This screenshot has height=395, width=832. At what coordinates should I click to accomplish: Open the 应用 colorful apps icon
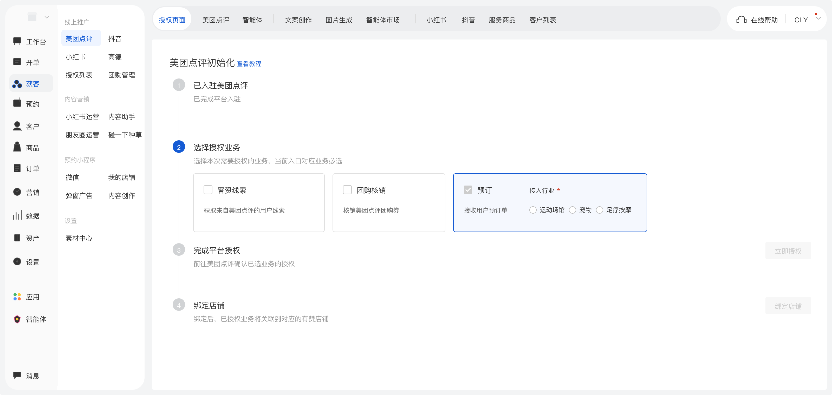(17, 297)
